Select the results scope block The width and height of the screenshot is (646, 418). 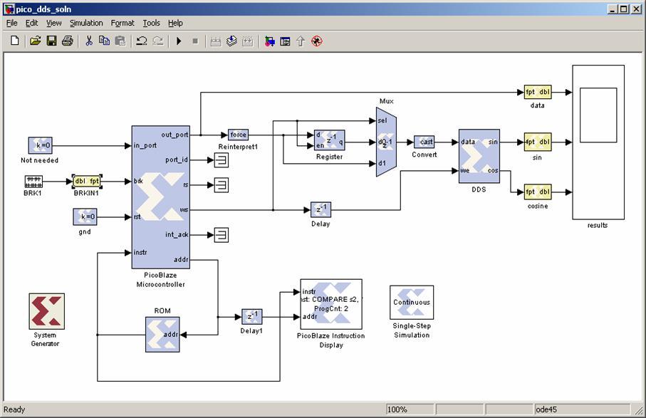point(598,142)
